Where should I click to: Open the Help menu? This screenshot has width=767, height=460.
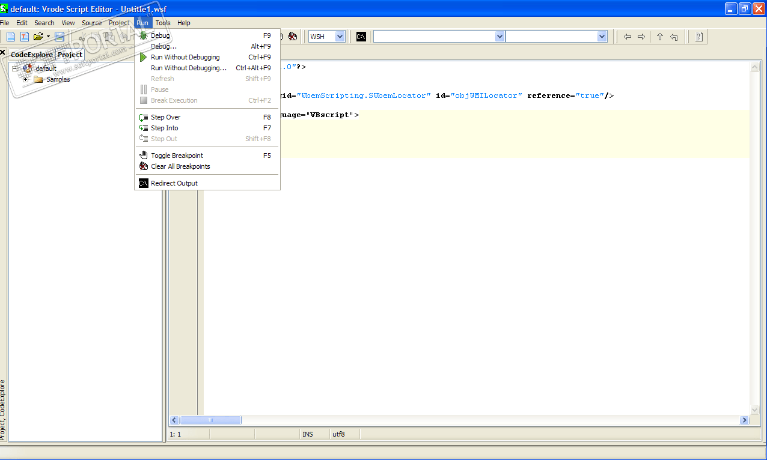click(184, 23)
